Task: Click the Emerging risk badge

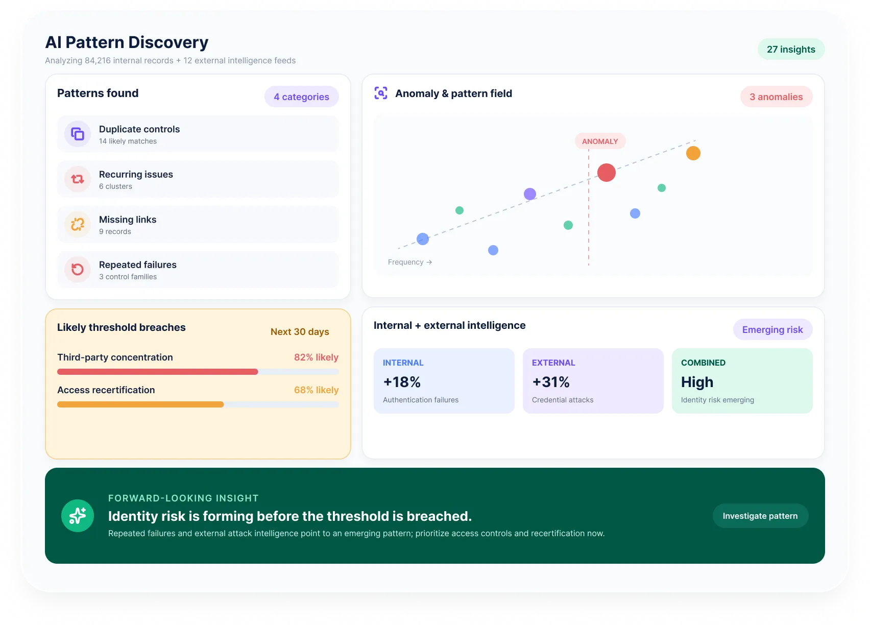Action: click(x=772, y=329)
